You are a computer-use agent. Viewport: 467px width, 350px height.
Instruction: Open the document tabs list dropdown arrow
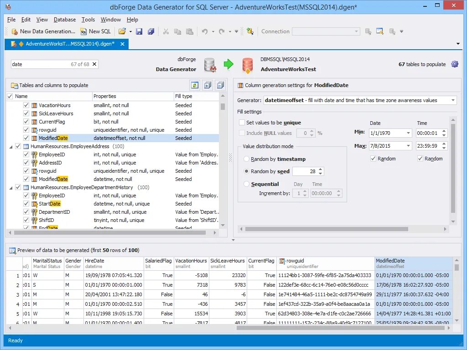tap(458, 44)
